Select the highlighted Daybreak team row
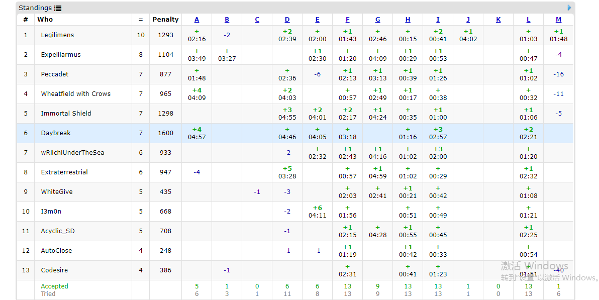 [x=56, y=133]
